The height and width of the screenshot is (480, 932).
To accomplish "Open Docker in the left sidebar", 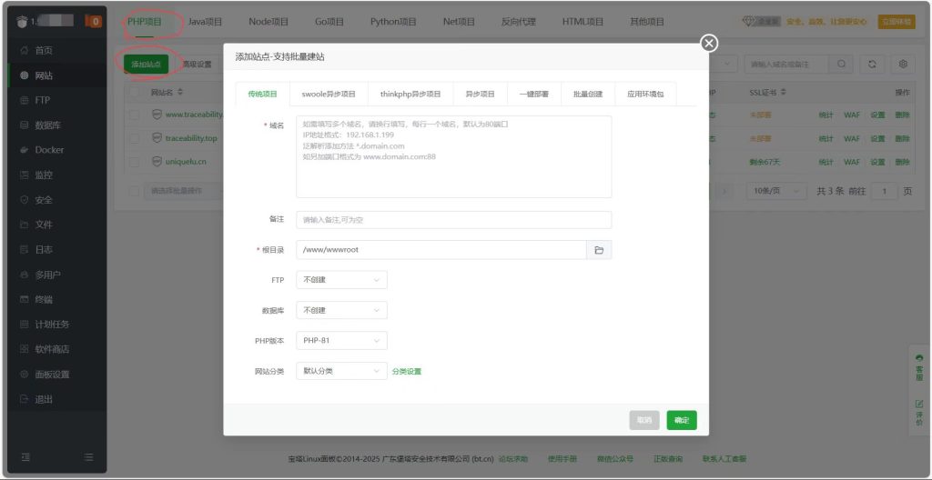I will tap(49, 150).
